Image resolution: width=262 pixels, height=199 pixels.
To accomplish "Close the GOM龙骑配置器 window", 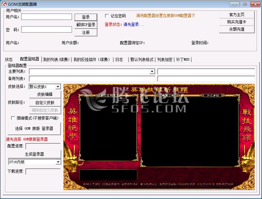I will point(255,4).
